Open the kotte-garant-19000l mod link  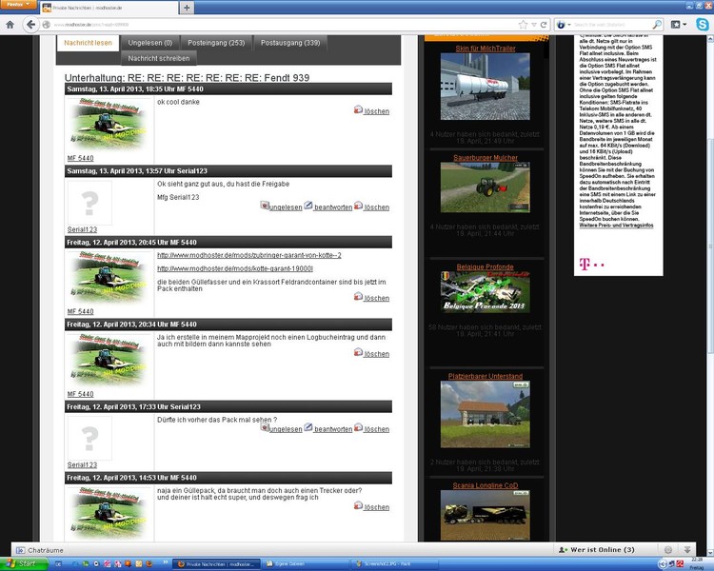point(235,268)
